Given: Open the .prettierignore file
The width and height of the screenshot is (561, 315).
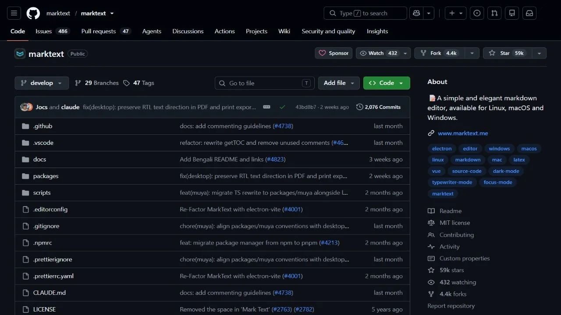Looking at the screenshot, I should 53,259.
